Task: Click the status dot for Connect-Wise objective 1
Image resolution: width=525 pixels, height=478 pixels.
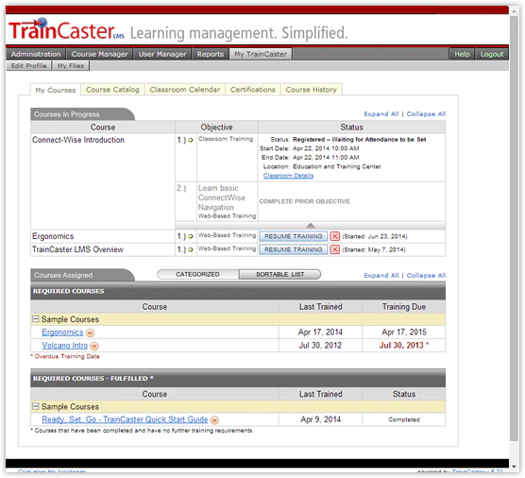Action: click(191, 140)
